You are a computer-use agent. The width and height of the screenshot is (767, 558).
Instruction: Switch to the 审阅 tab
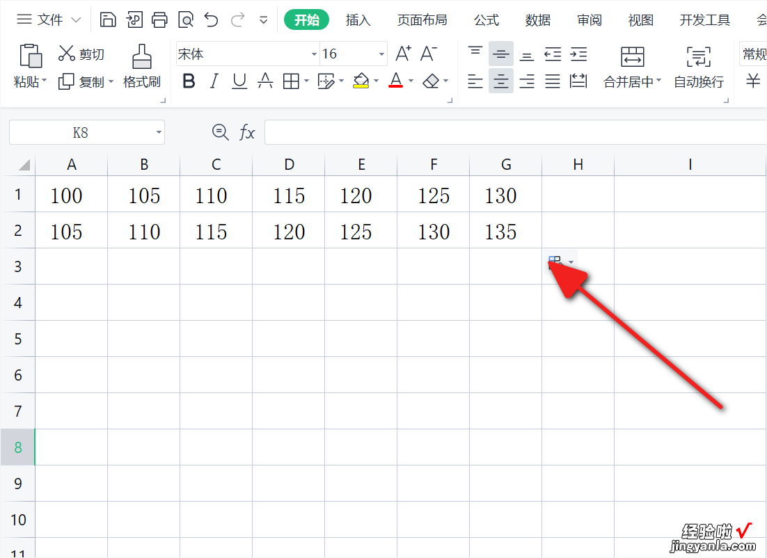tap(589, 20)
